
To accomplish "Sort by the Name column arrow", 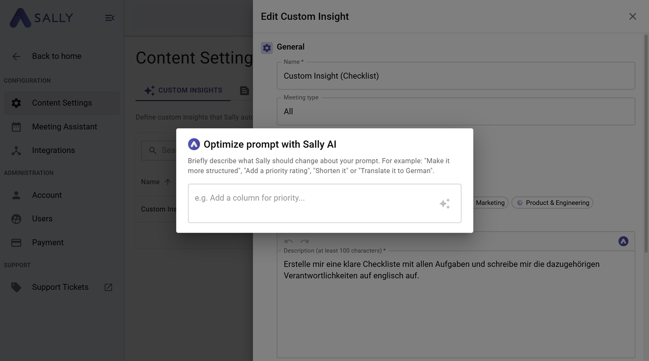I will click(x=168, y=182).
